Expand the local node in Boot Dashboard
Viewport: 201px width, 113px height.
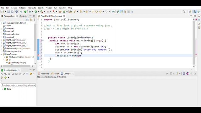click(x=3, y=89)
